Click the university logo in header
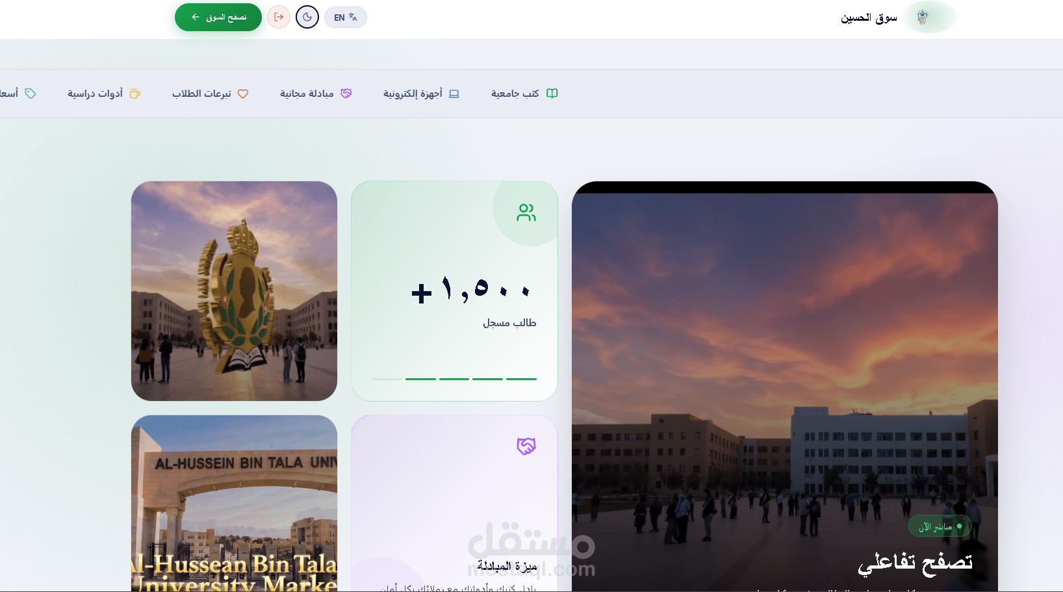Image resolution: width=1063 pixels, height=592 pixels. coord(923,18)
